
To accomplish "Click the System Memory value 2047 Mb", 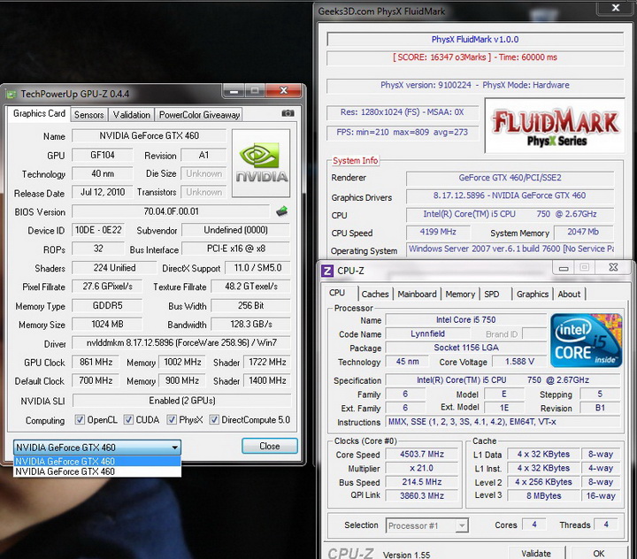I will tap(583, 232).
